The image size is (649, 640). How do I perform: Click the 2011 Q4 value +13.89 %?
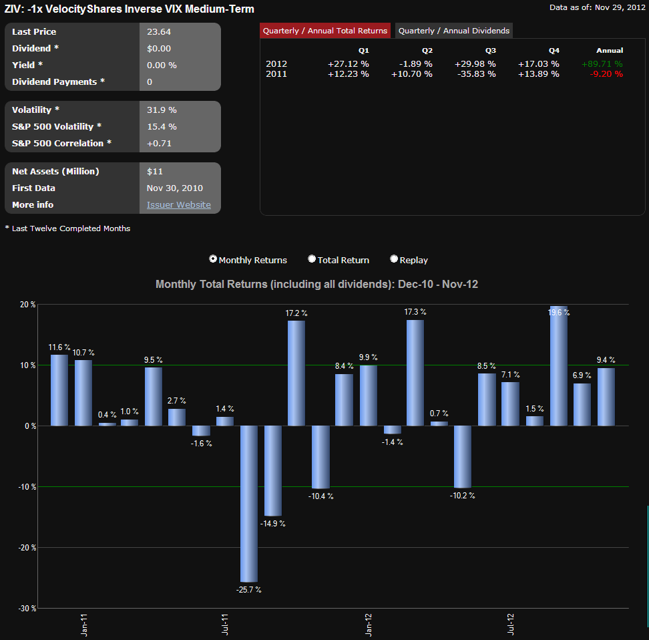(538, 73)
